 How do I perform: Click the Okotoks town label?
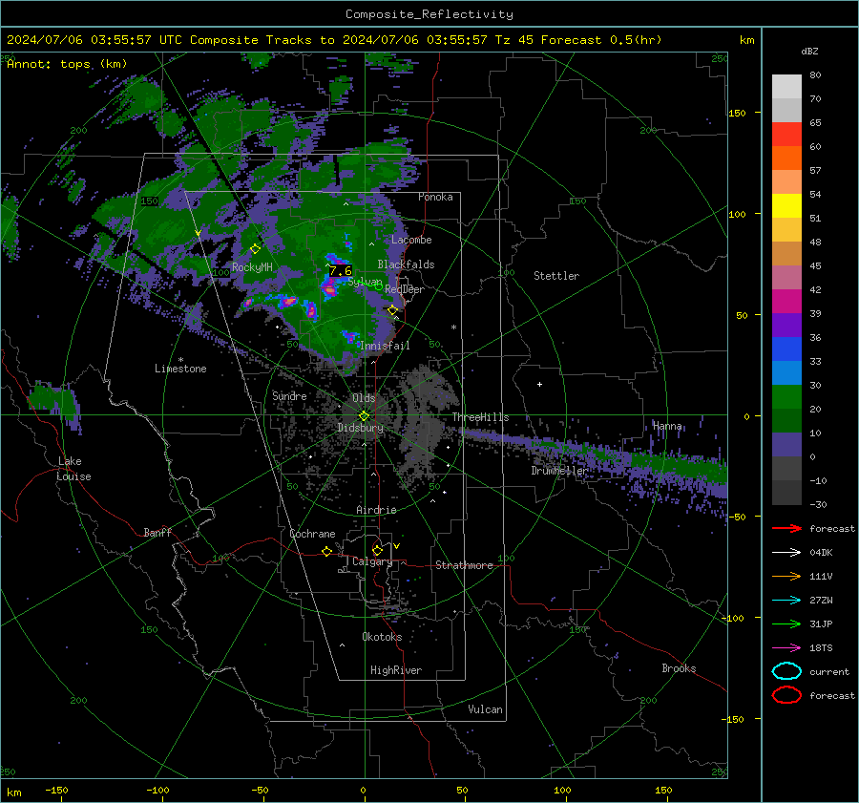click(382, 637)
